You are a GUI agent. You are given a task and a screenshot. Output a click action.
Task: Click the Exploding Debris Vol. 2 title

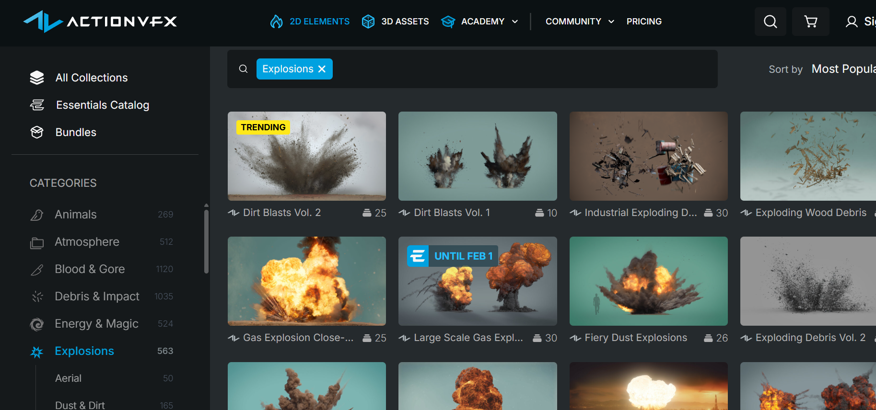pos(811,338)
